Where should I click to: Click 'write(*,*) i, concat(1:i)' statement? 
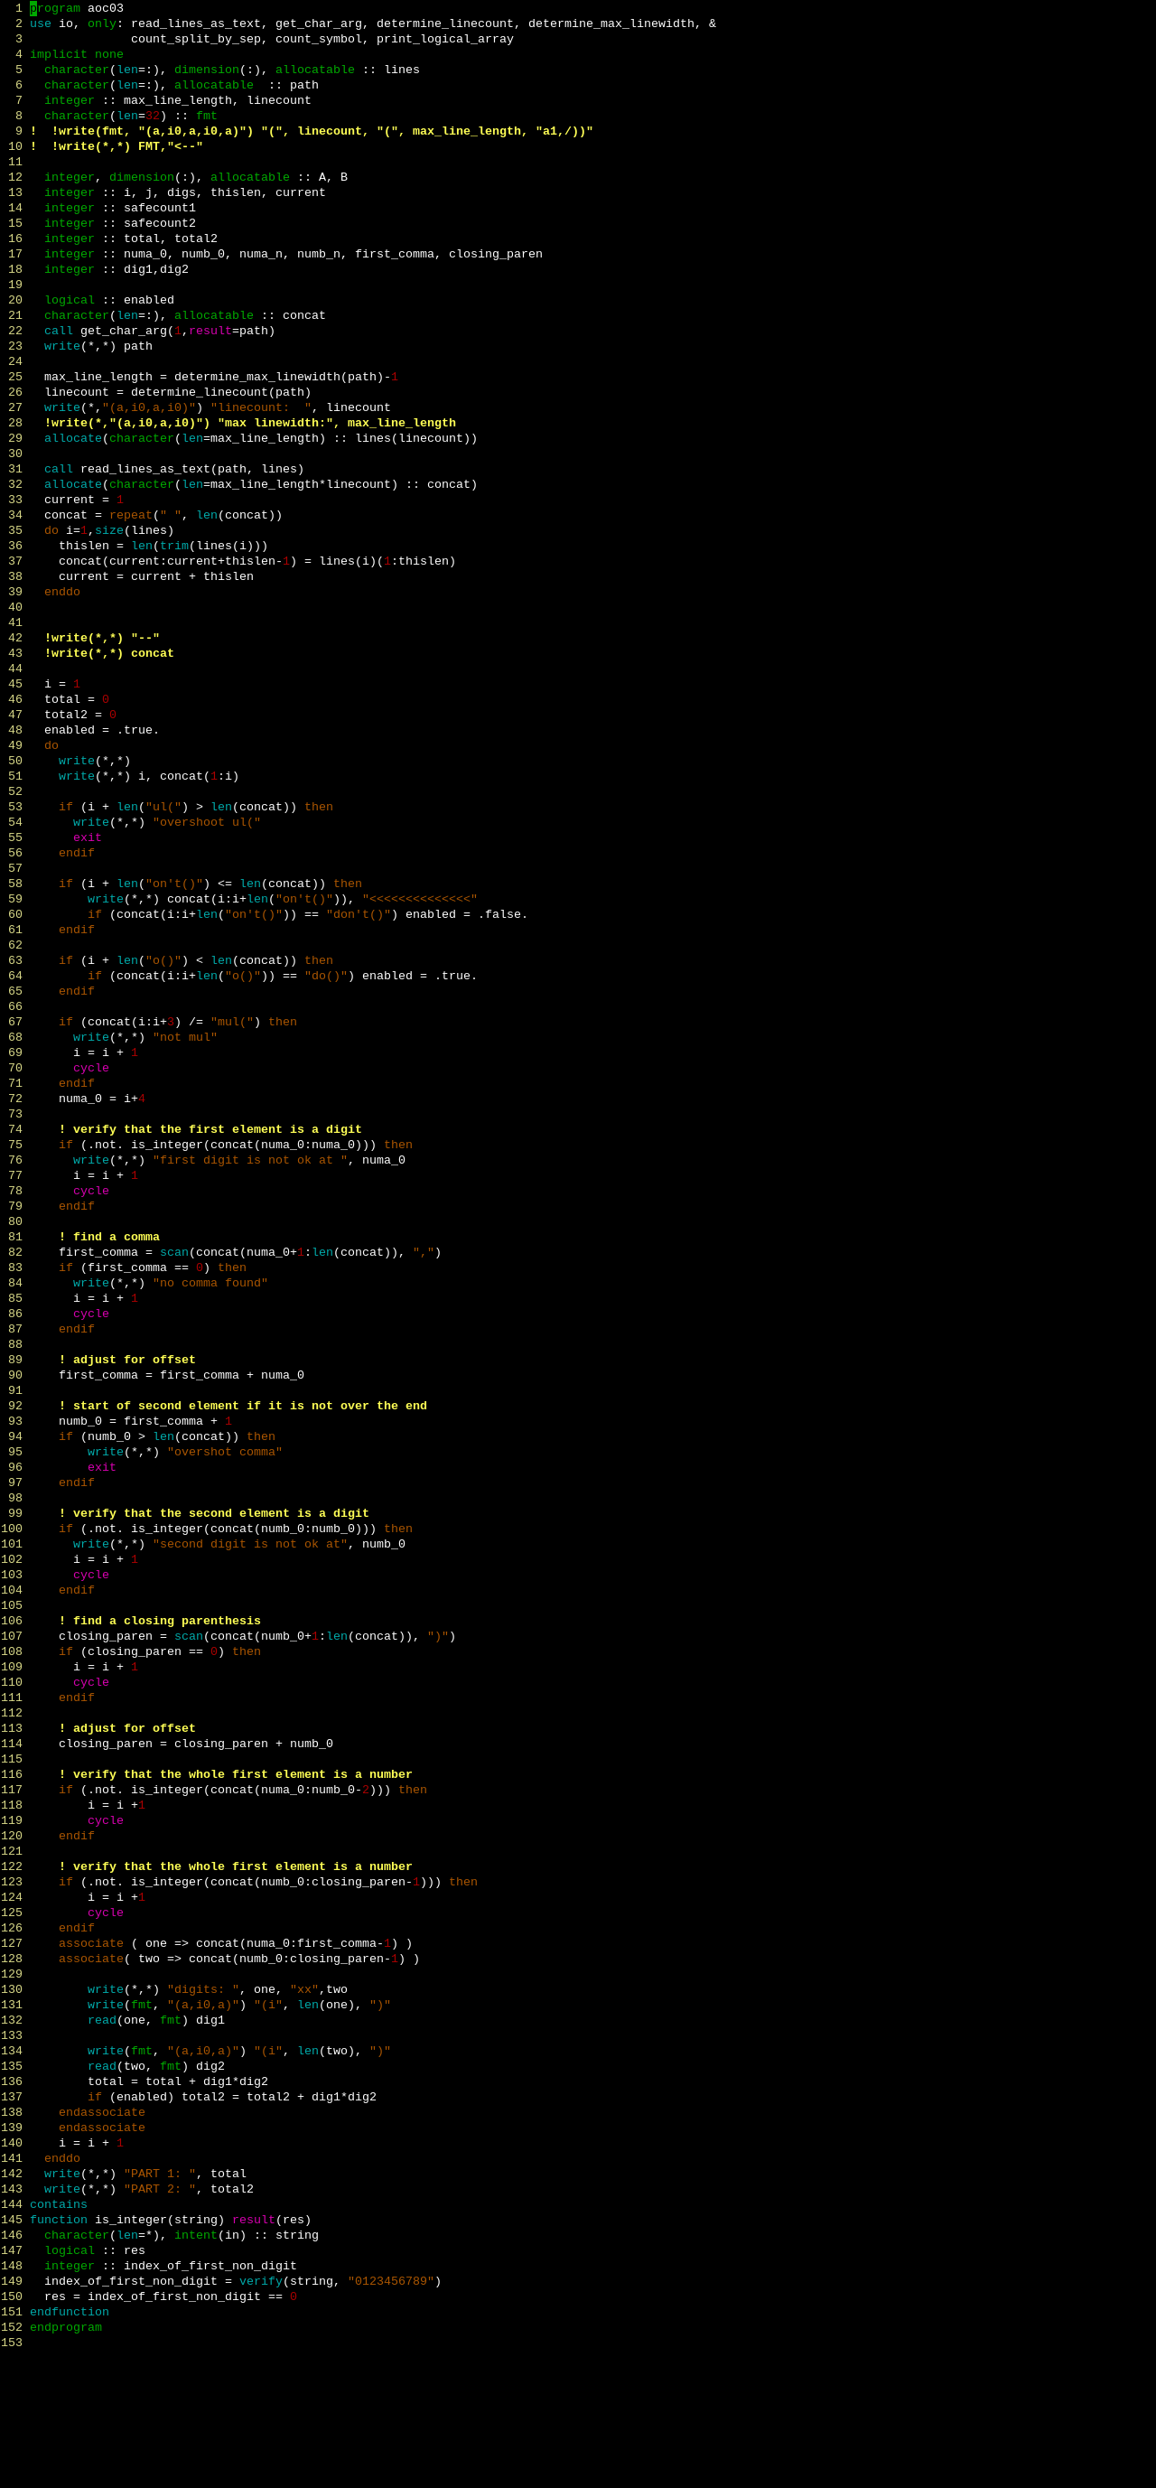(x=149, y=778)
